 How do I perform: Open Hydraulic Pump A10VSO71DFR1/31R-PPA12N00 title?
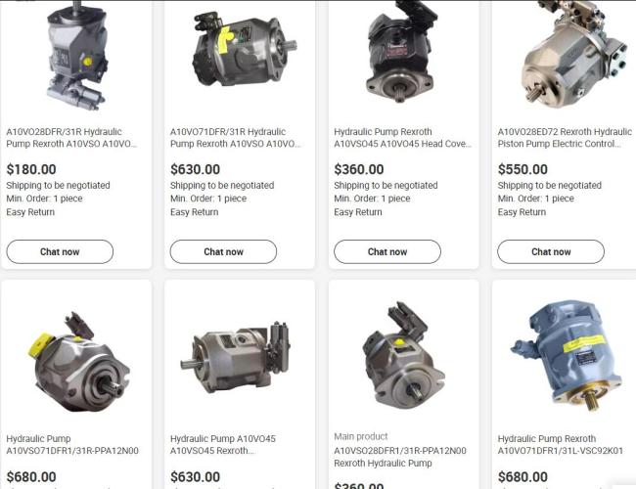pos(72,445)
